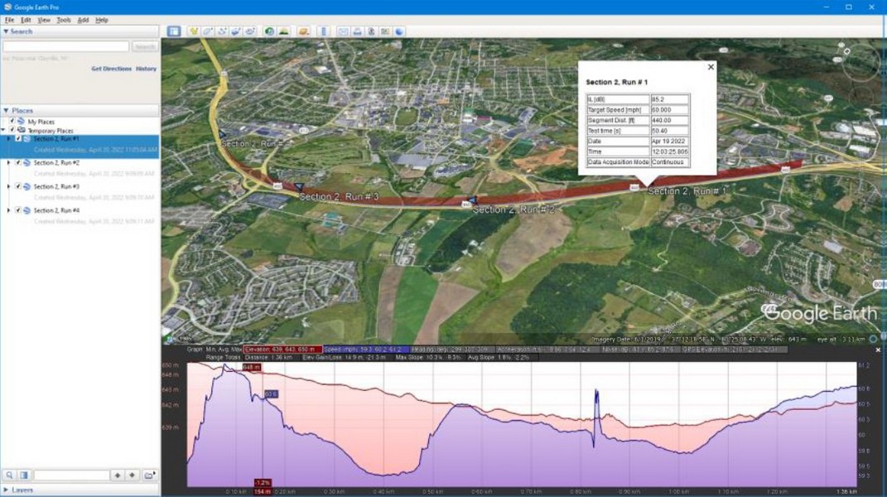Collapse the Search panel
This screenshot has height=497, width=887.
coord(6,31)
